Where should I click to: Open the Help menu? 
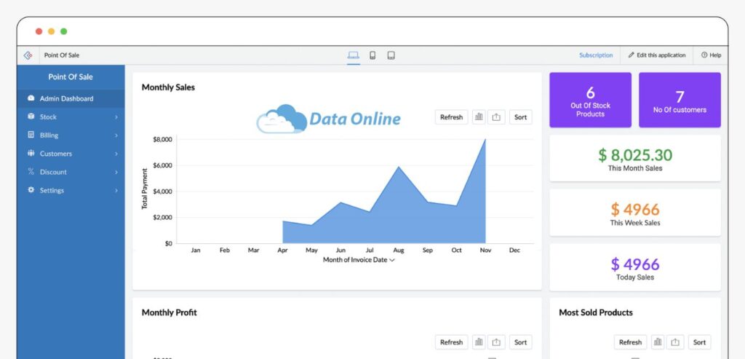click(711, 55)
